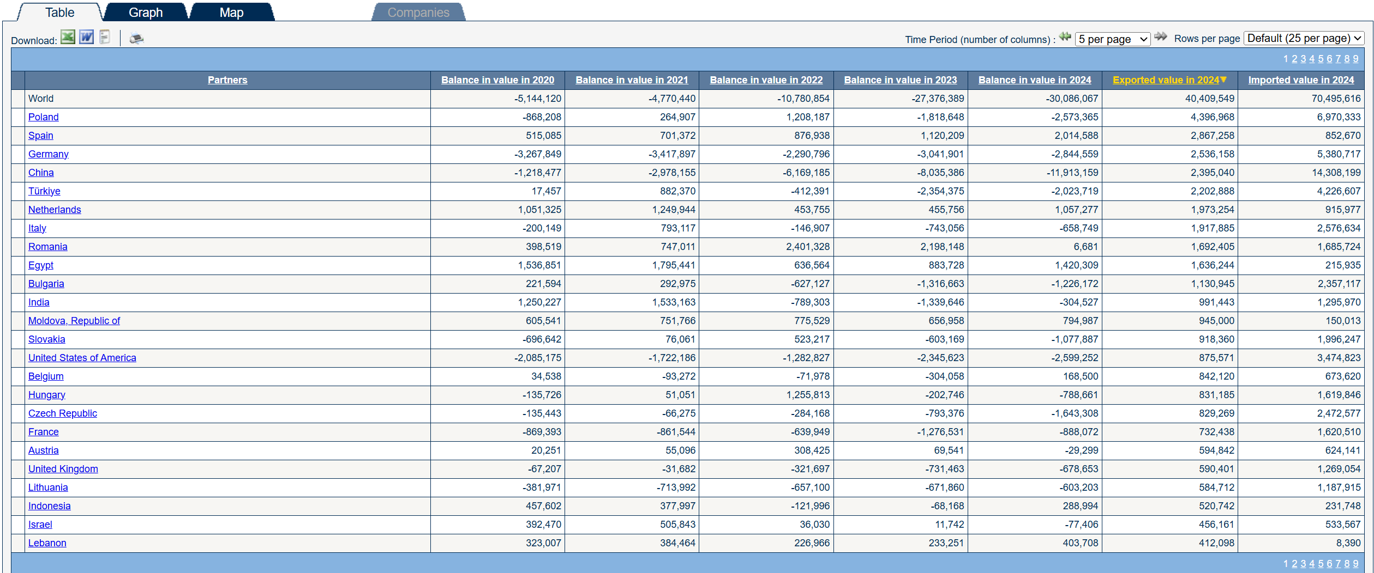Open the Bulgaria partner link
Image resolution: width=1374 pixels, height=573 pixels.
46,284
